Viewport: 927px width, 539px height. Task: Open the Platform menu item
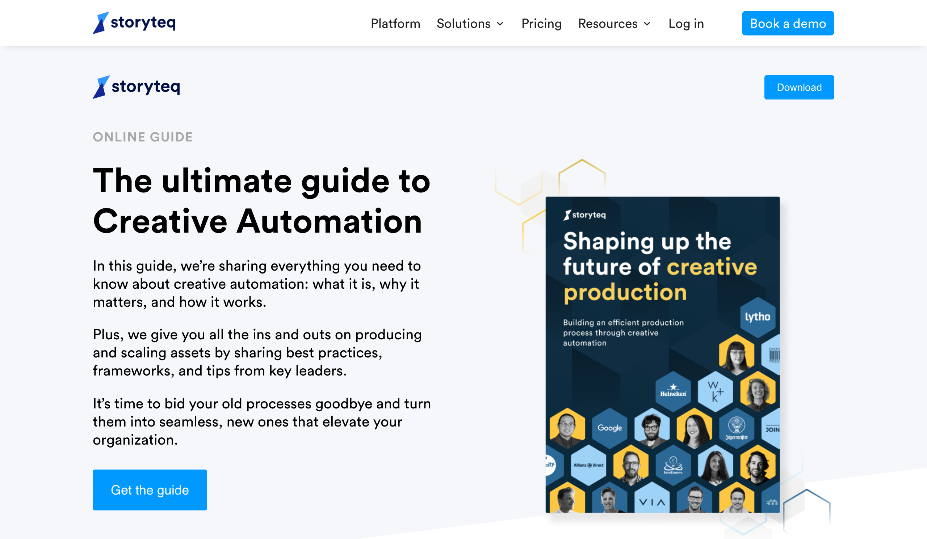point(395,24)
